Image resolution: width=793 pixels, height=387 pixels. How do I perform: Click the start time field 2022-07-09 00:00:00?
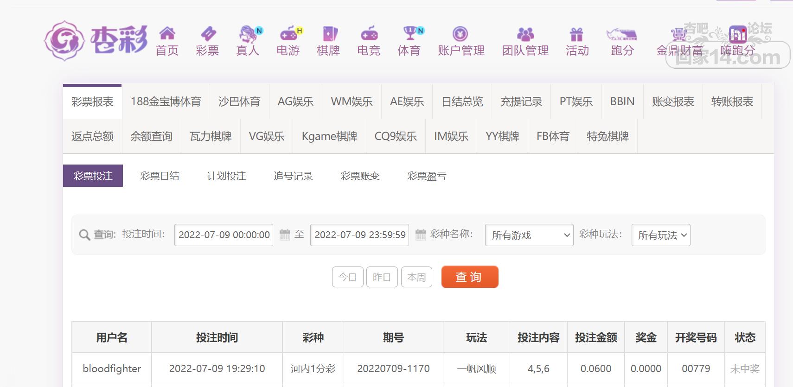224,235
